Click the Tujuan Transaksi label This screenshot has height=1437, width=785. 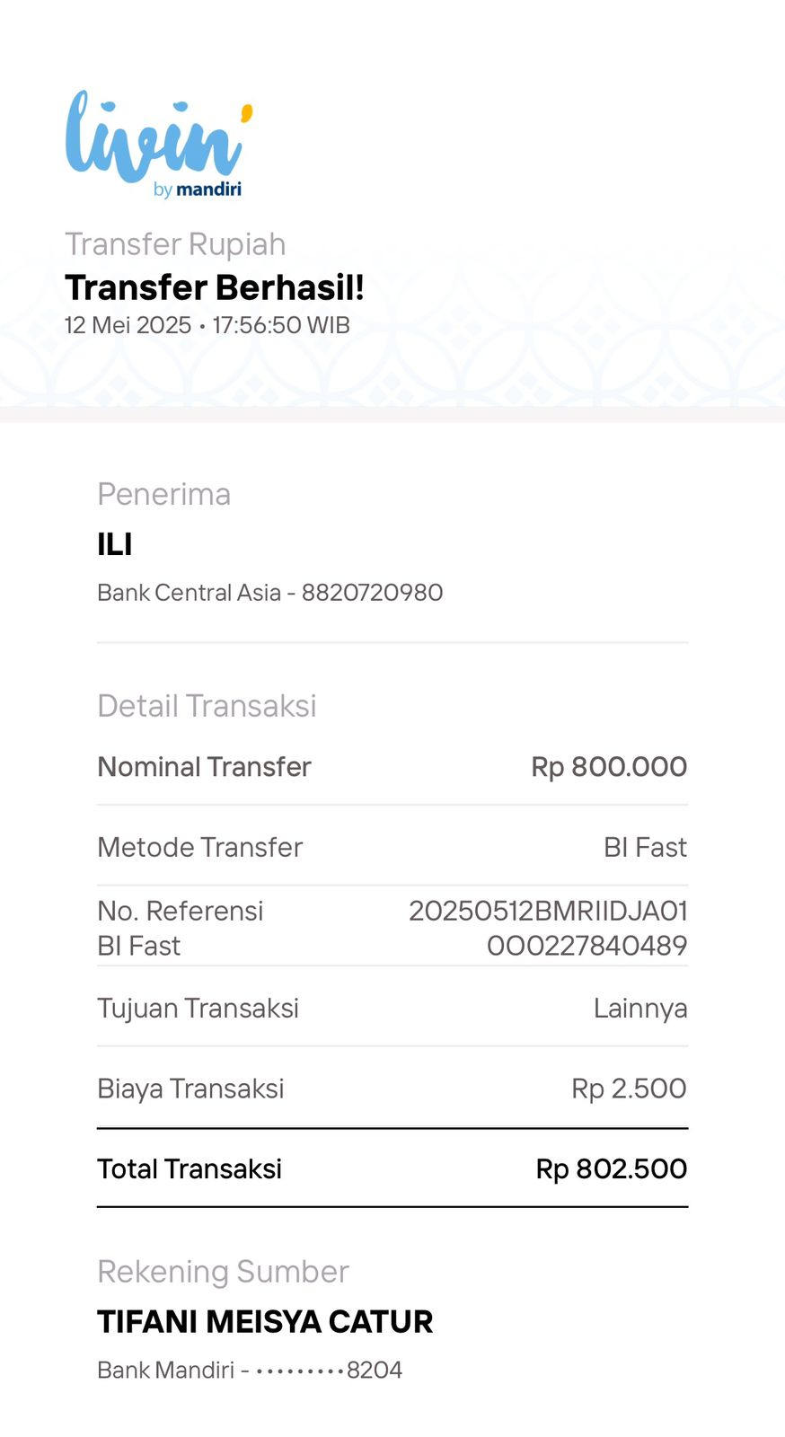pos(198,1009)
